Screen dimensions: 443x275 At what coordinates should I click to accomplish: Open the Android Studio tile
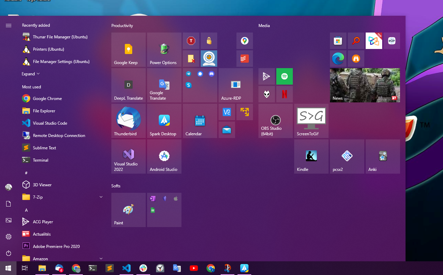[164, 157]
